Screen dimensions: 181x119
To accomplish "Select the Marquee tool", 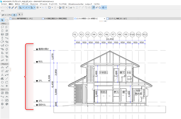I will [7, 20].
